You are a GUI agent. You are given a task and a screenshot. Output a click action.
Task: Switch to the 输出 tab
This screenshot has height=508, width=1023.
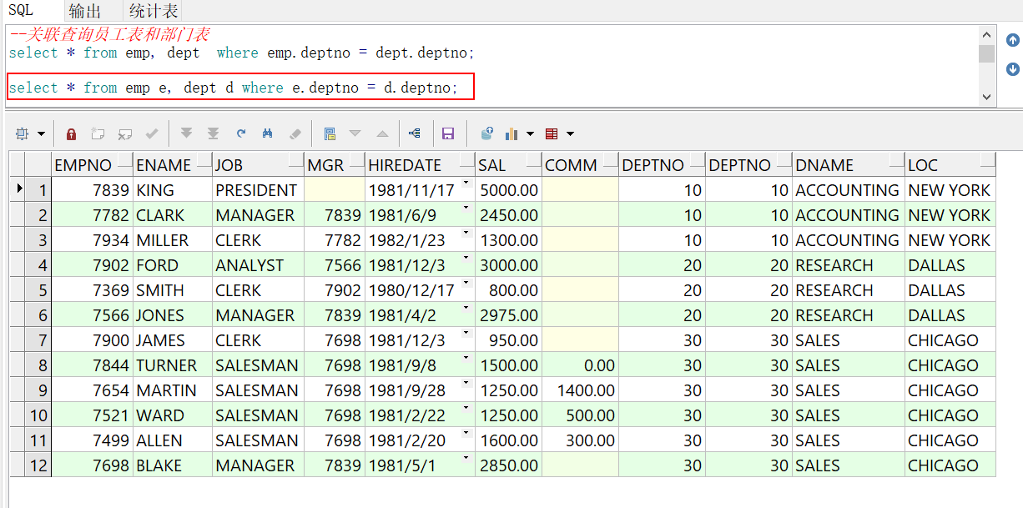(84, 11)
